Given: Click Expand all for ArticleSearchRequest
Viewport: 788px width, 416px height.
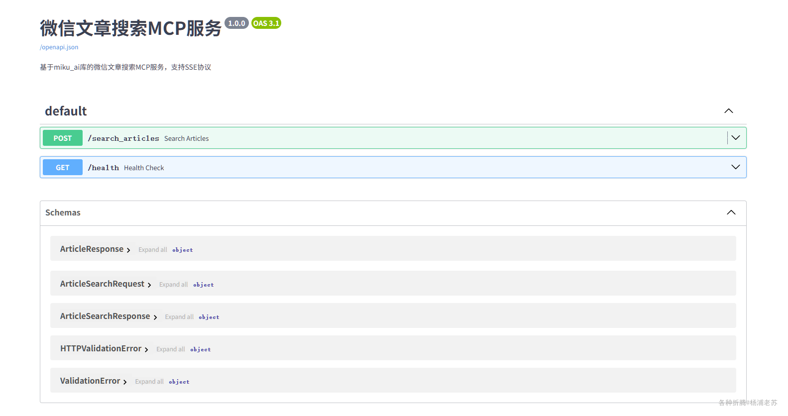Looking at the screenshot, I should (x=174, y=285).
